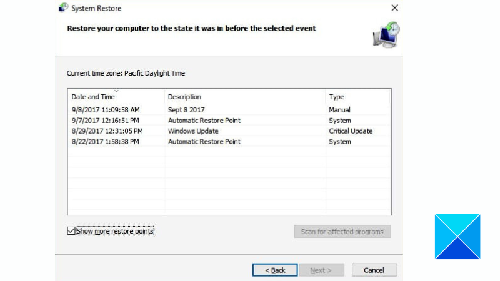The height and width of the screenshot is (281, 500).
Task: Cancel the System Restore wizard
Action: [374, 270]
